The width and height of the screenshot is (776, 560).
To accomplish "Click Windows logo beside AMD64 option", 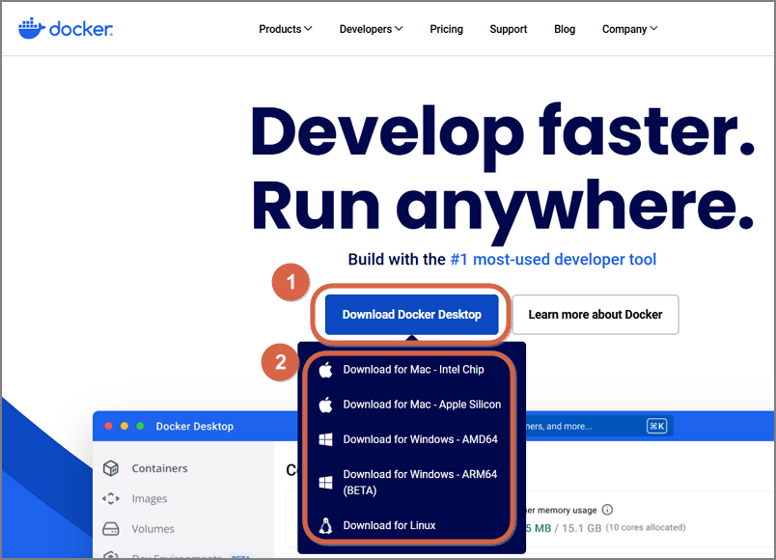I will pos(325,439).
